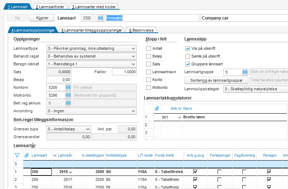Open lookup for Beh.reg.akkum. field
288x189 pixels.
(68, 103)
